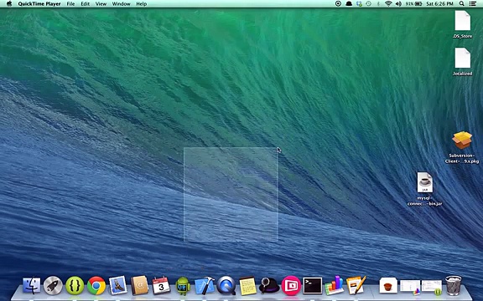Open Contacts address book in dock
The height and width of the screenshot is (301, 483).
(x=139, y=285)
